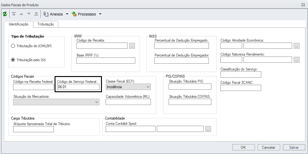Click the Processos gears icon

[x=74, y=14]
